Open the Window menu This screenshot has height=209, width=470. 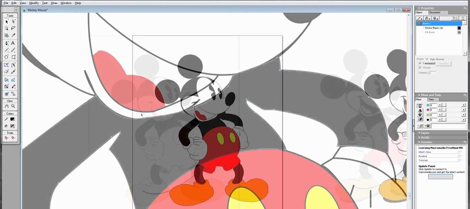point(66,3)
